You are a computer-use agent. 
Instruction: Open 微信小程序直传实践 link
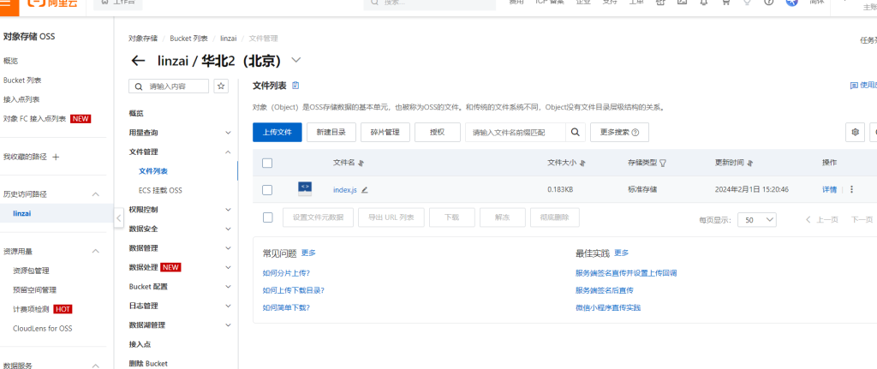coord(608,307)
